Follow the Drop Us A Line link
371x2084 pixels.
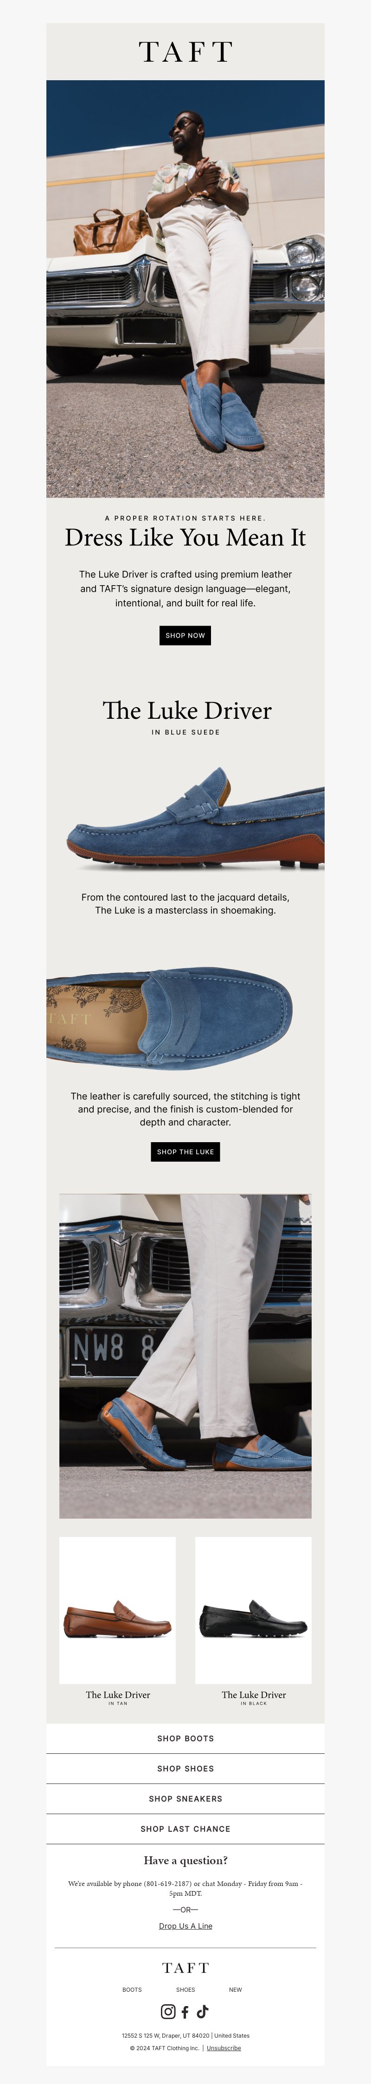(185, 1925)
